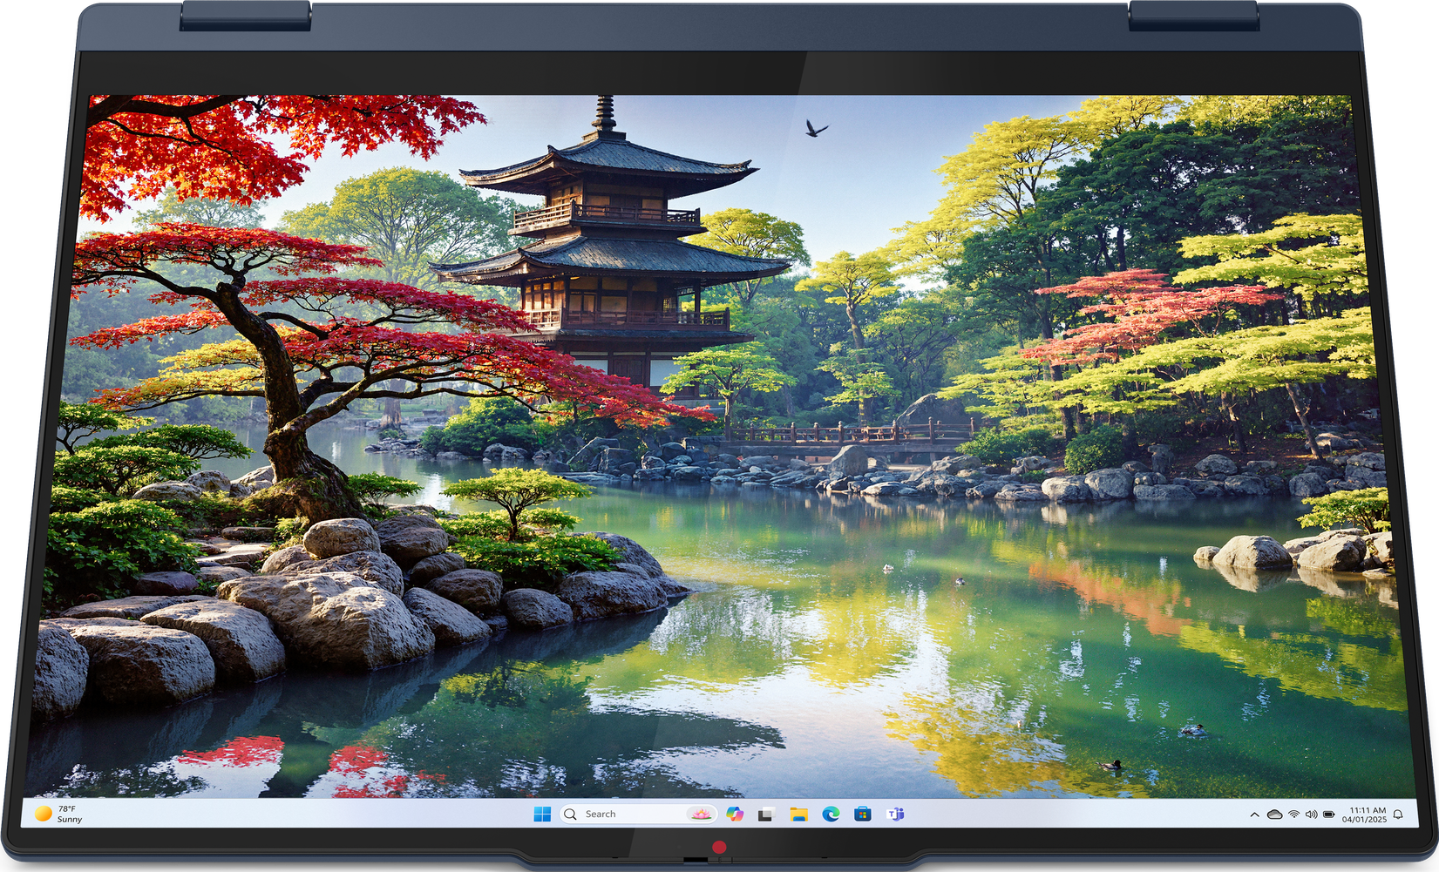Open the Windows Start menu

coord(542,814)
